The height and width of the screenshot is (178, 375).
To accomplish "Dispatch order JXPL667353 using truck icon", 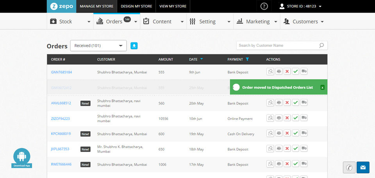I will pyautogui.click(x=304, y=149).
